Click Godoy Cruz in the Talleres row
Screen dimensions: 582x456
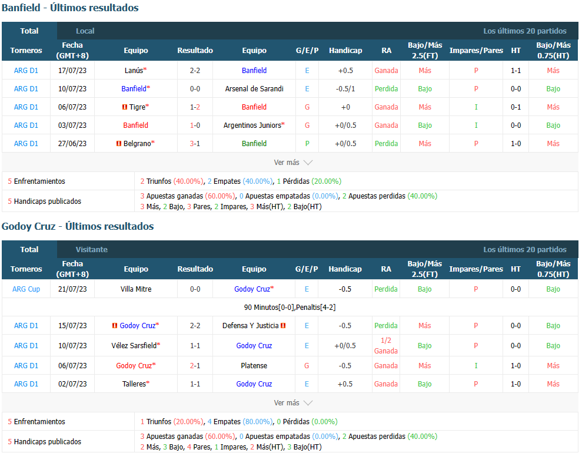coord(254,384)
